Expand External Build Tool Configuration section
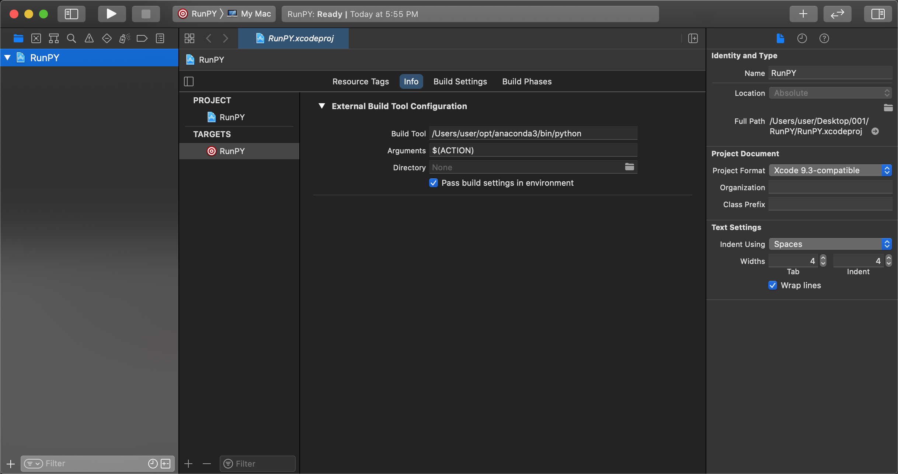This screenshot has height=474, width=898. click(x=322, y=106)
